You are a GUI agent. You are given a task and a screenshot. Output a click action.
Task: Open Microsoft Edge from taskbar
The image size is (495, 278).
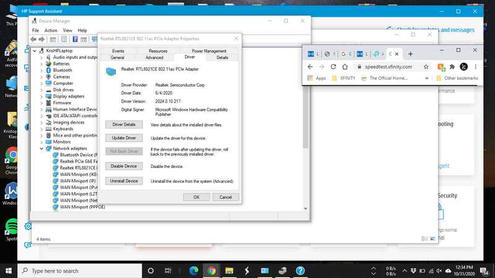(194, 271)
